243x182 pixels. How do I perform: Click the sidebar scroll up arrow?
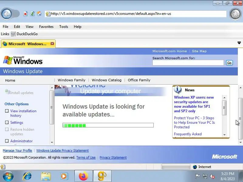point(52,87)
